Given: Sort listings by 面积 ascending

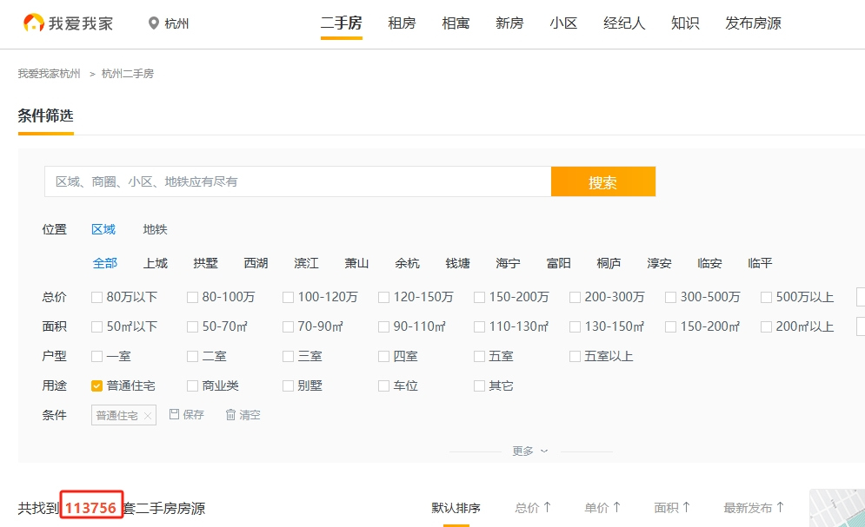Looking at the screenshot, I should click(672, 508).
